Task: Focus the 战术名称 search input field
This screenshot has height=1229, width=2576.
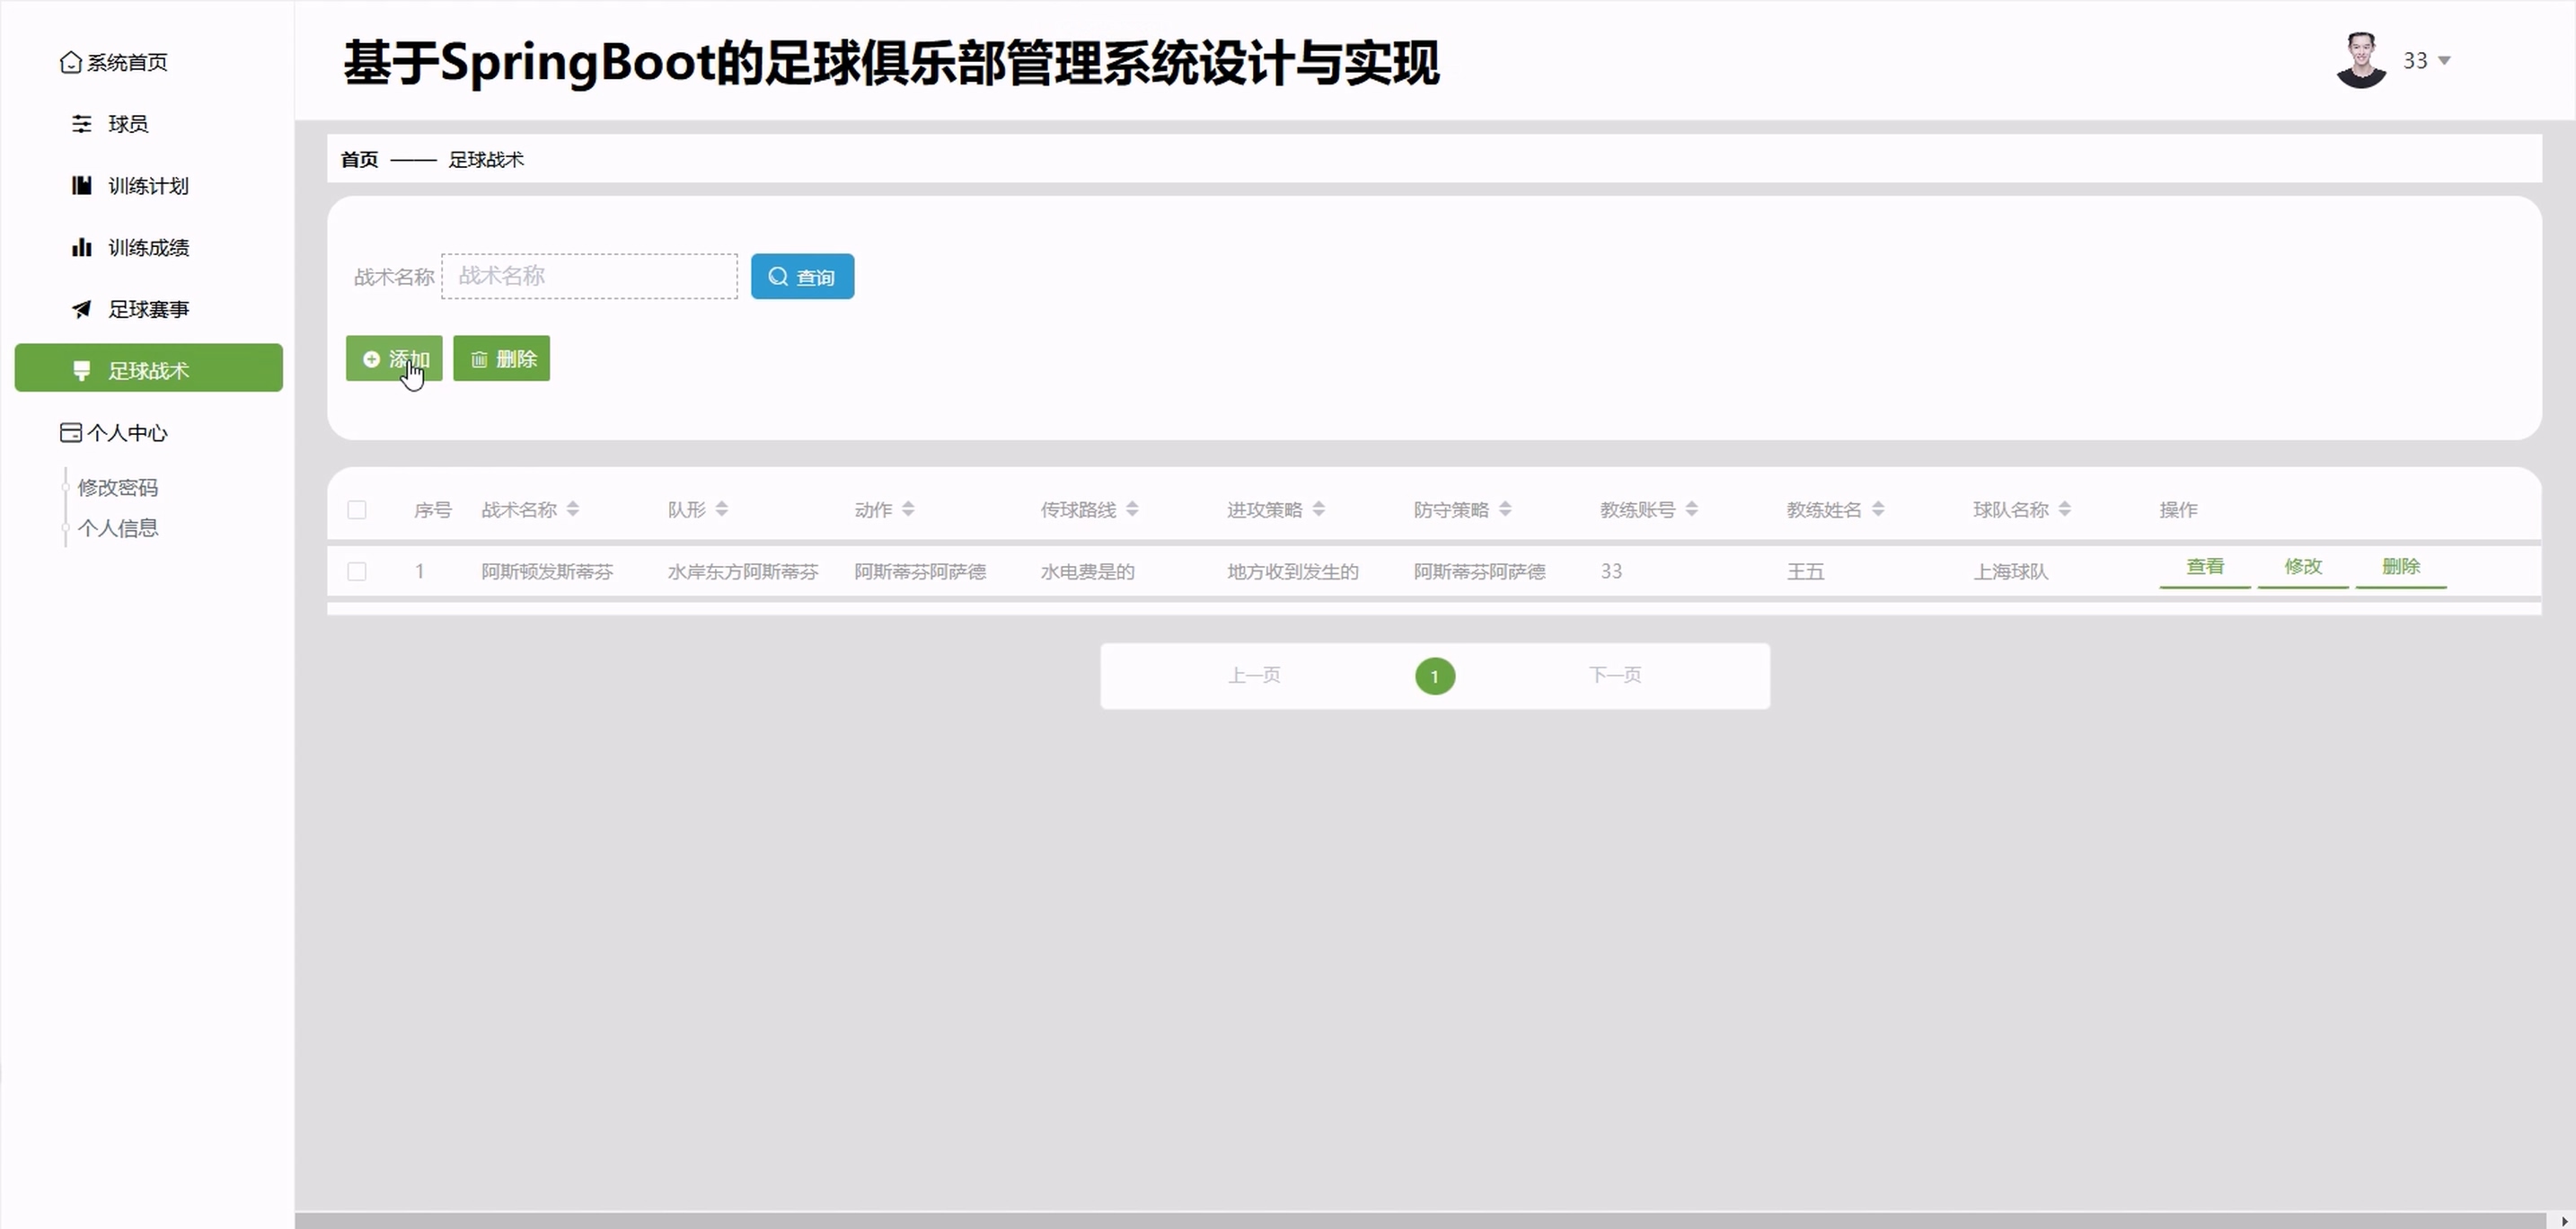Action: [x=590, y=277]
